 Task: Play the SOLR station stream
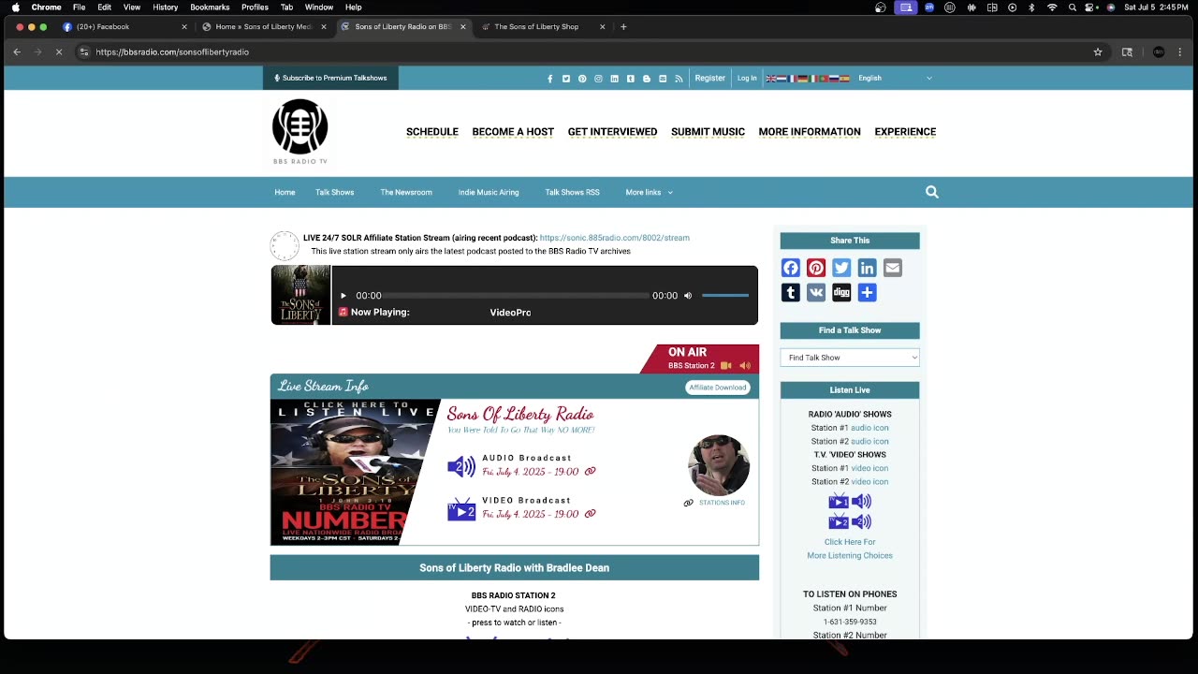click(343, 296)
